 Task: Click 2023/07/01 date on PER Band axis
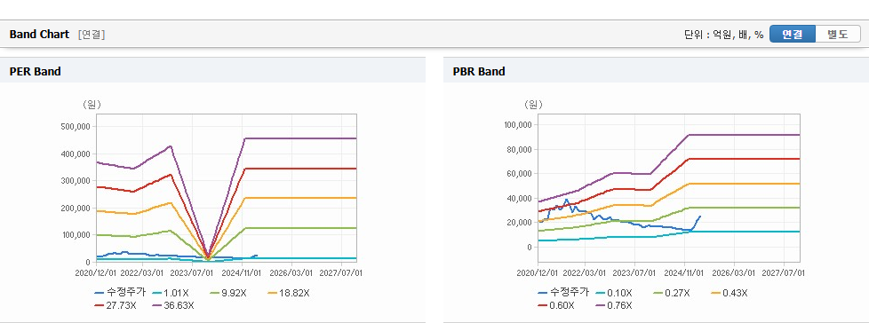(x=191, y=272)
